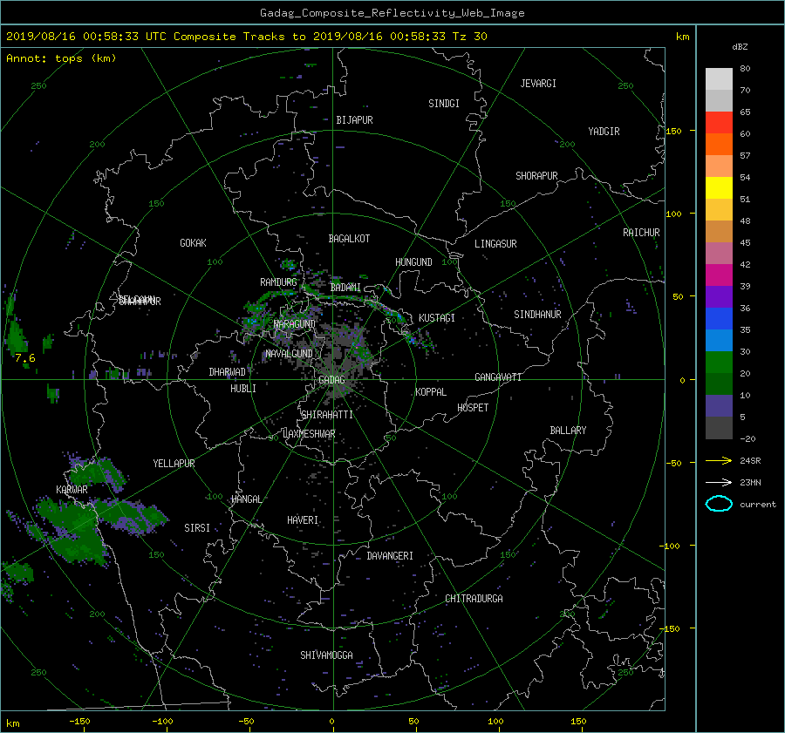The width and height of the screenshot is (785, 733).
Task: Click the 7.6 storm top annotation
Action: (x=25, y=357)
